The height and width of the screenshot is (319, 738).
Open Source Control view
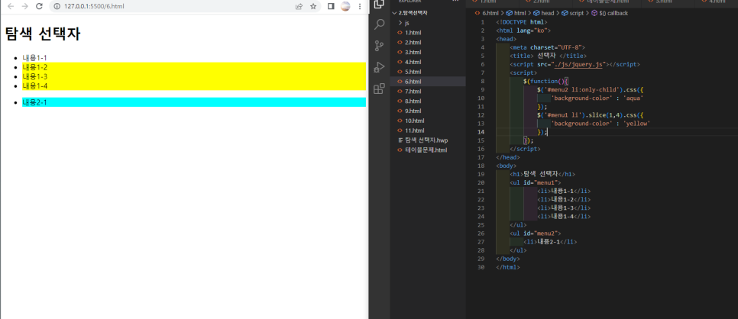pyautogui.click(x=379, y=46)
